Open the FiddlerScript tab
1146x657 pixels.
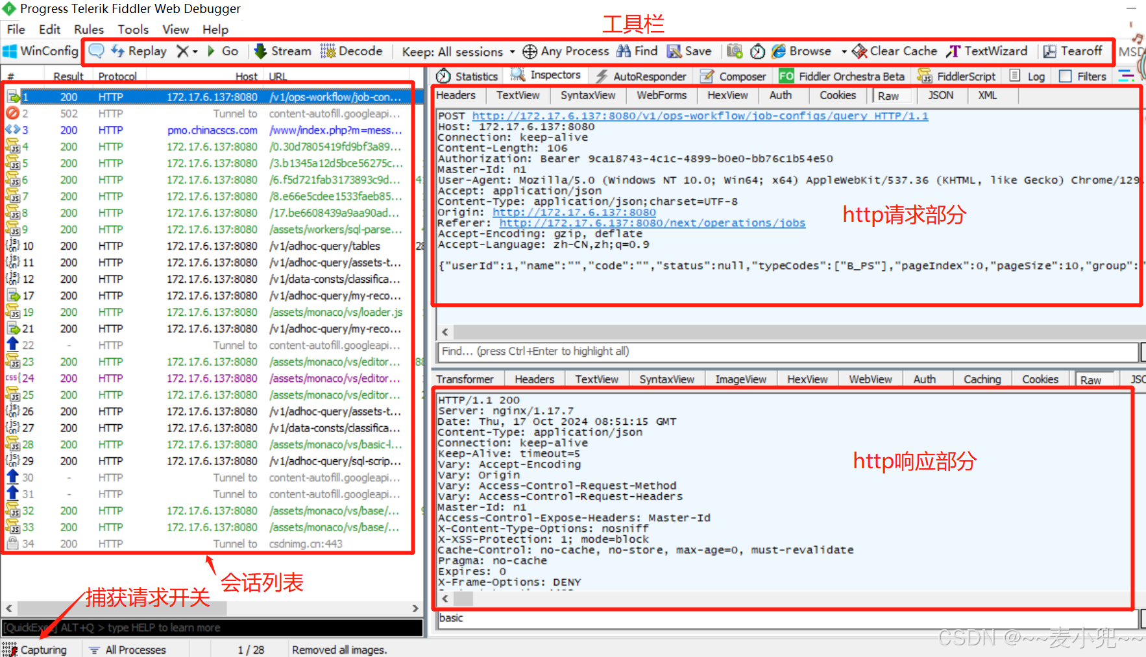click(x=957, y=77)
